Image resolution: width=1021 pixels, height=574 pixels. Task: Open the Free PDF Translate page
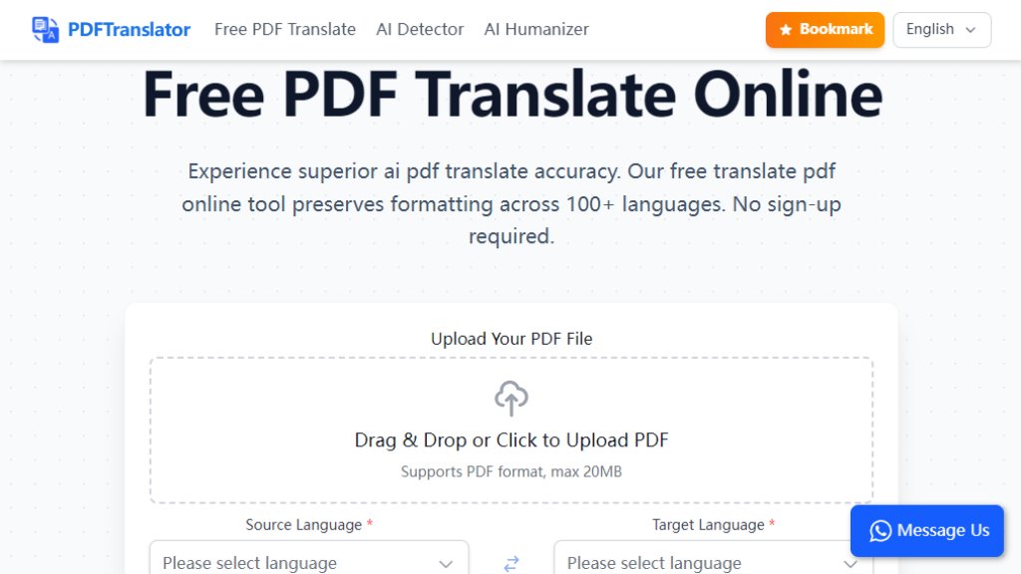click(285, 29)
